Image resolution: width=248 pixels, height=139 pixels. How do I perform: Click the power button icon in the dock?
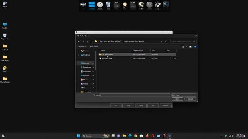(x=150, y=5)
